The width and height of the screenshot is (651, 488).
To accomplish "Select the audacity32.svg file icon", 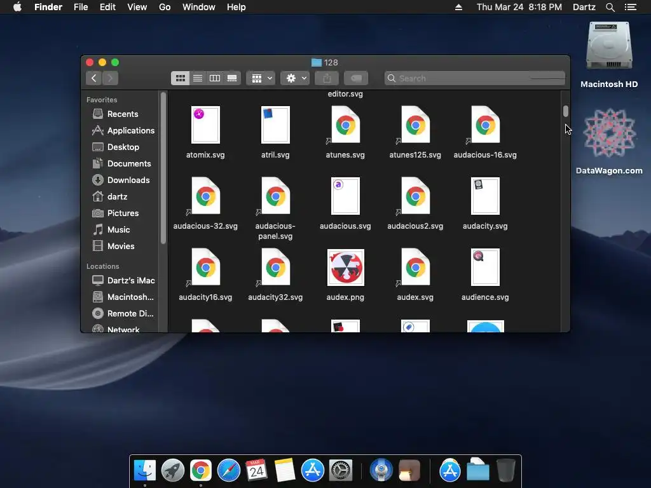I will coord(275,268).
